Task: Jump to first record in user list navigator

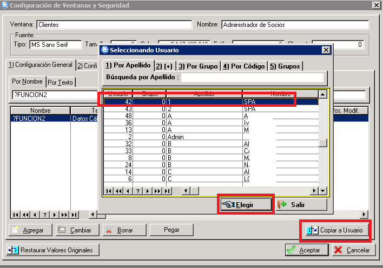Action: [x=109, y=191]
